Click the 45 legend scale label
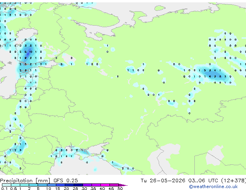 tap(111, 188)
